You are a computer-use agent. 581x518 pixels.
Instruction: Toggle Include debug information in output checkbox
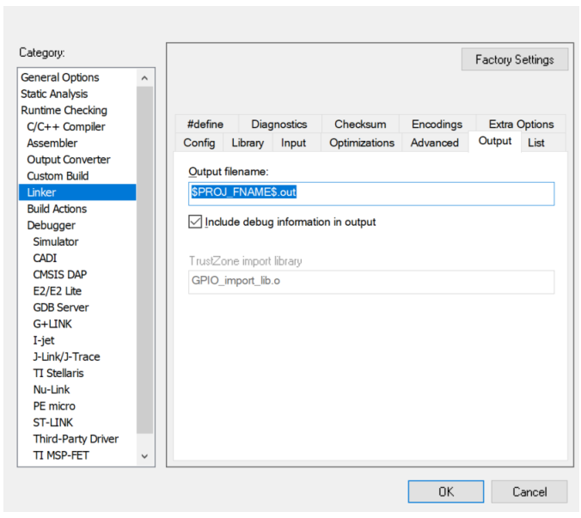pos(195,222)
